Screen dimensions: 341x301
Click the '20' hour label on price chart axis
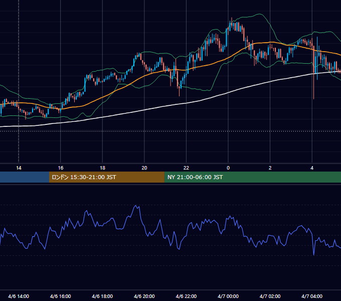pyautogui.click(x=144, y=168)
